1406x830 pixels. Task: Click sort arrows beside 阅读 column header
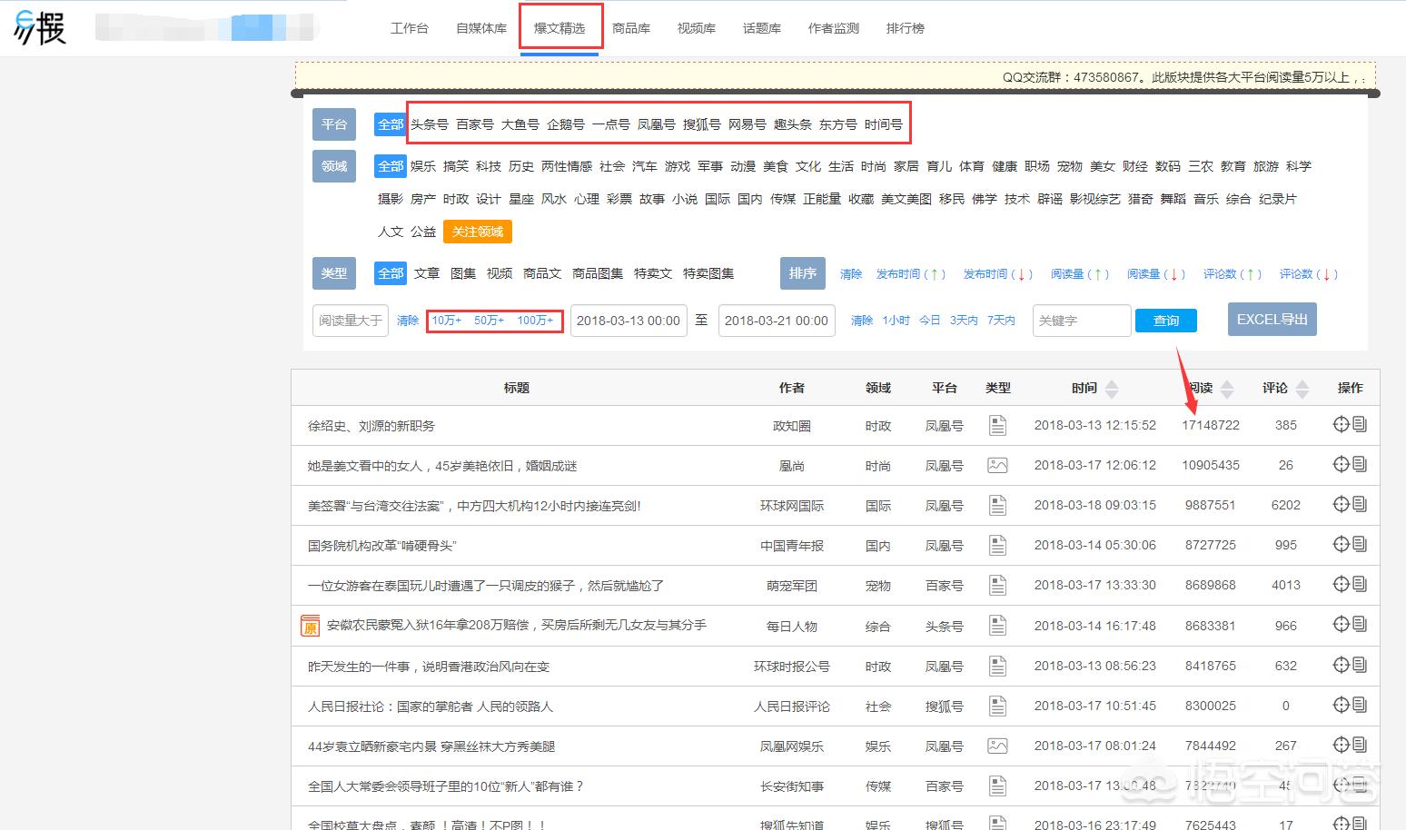[1227, 389]
